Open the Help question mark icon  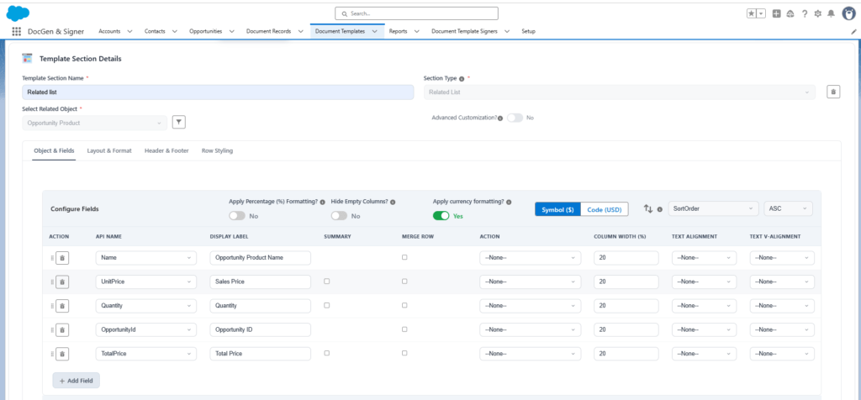805,13
